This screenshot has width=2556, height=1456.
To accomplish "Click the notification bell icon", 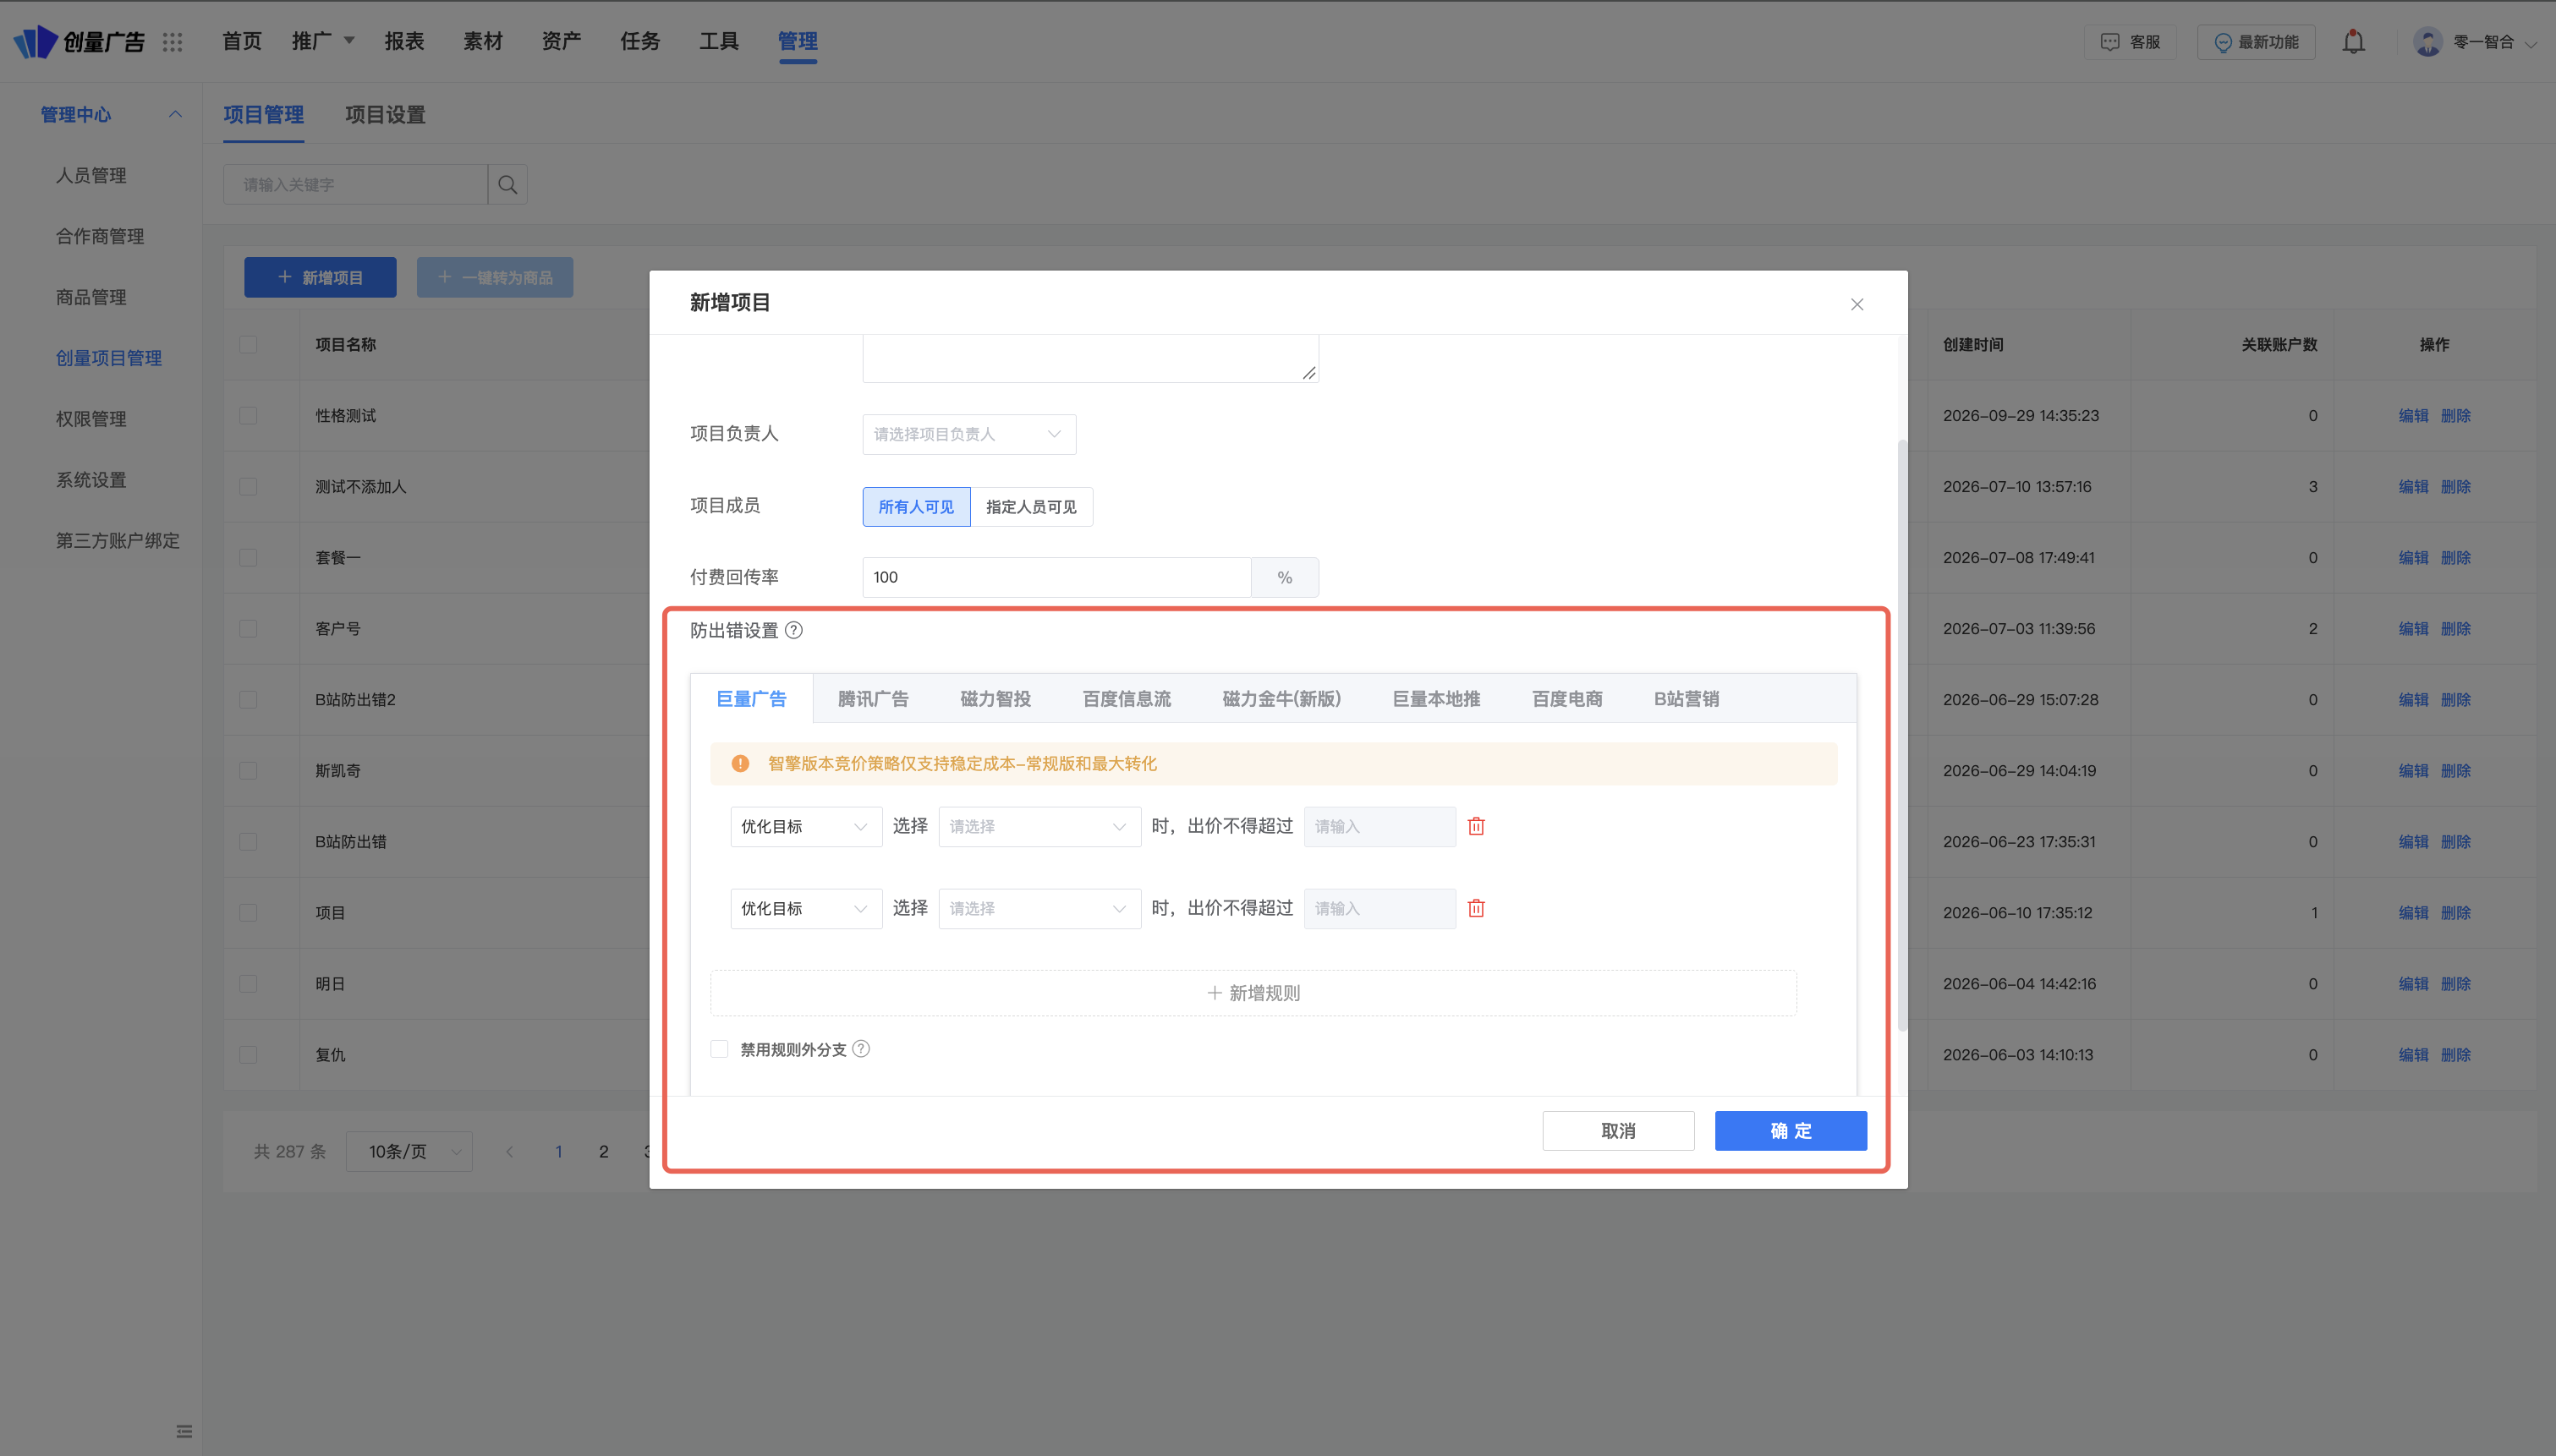I will click(x=2354, y=42).
